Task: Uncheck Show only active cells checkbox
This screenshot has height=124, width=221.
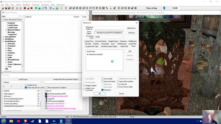Action: pos(26,87)
